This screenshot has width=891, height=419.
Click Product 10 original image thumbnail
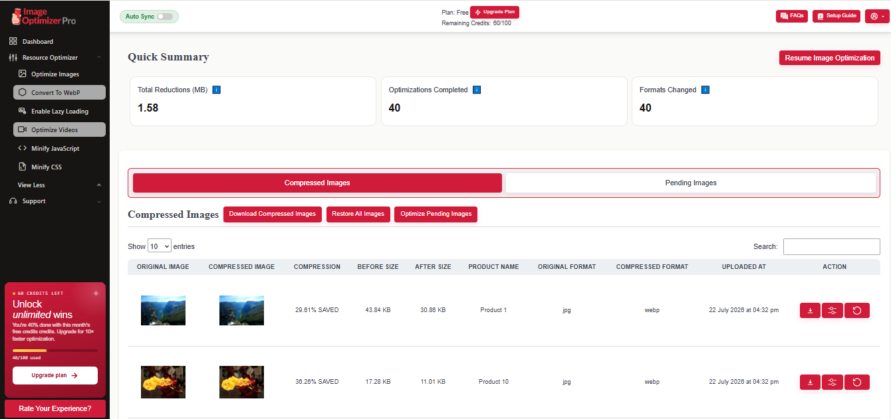[x=163, y=382]
